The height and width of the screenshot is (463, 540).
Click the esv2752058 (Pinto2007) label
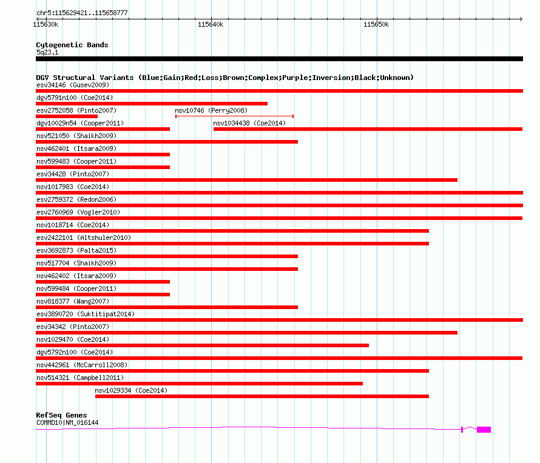tap(76, 110)
